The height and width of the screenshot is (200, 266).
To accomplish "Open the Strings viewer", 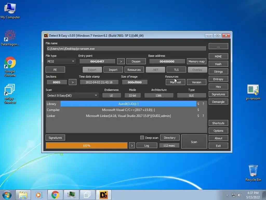I will (218, 72).
